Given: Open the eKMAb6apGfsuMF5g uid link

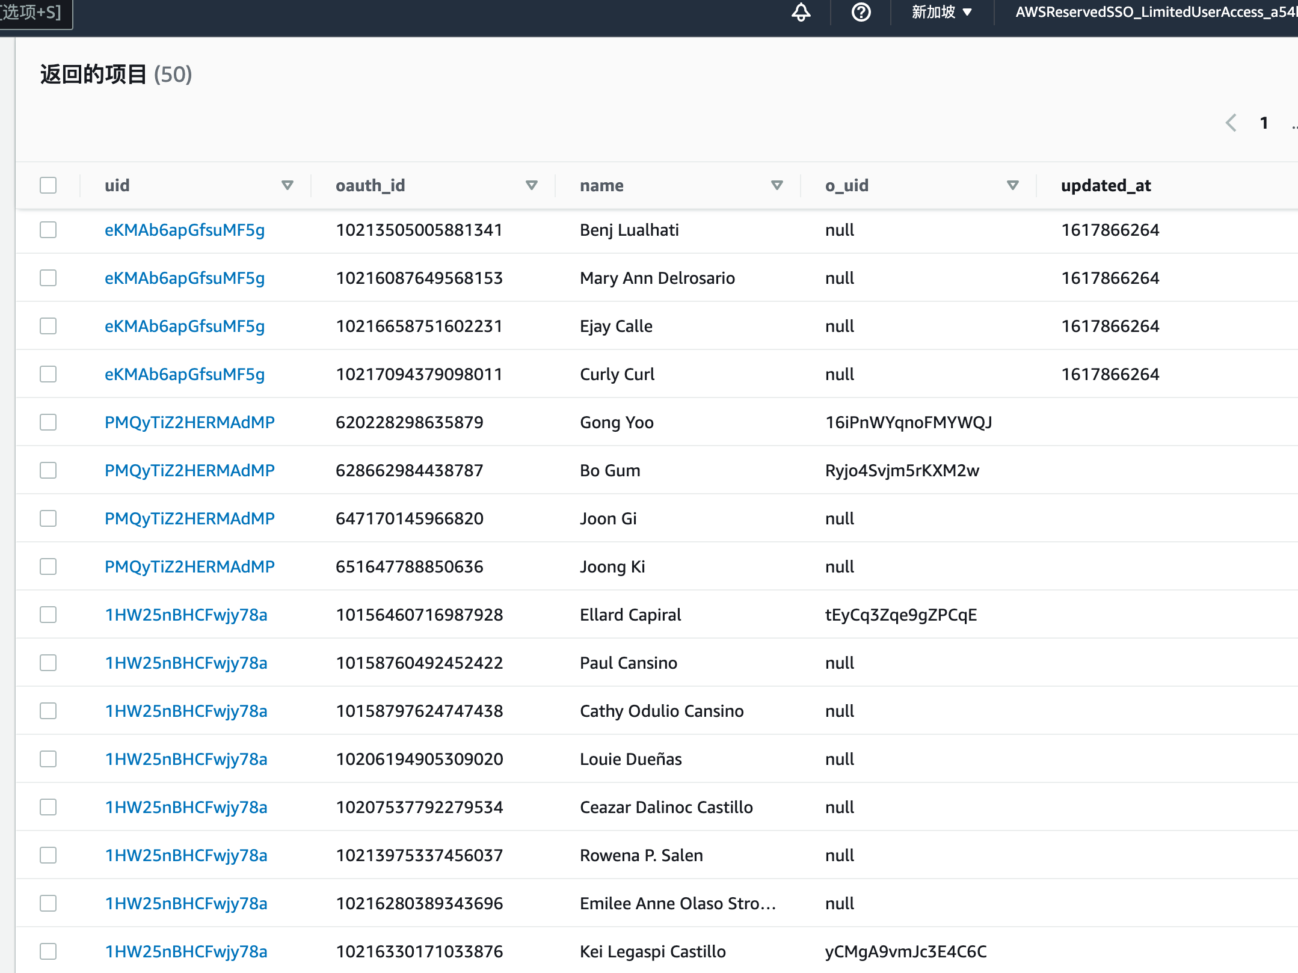Looking at the screenshot, I should point(185,230).
